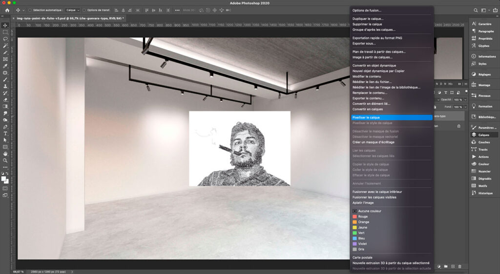
Task: Expand the Fond fill percentage dropdown
Action: (465, 107)
